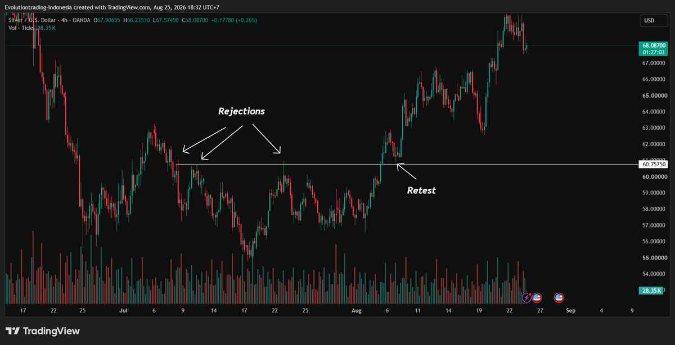Click the 11 date label on time axis

coord(417,310)
